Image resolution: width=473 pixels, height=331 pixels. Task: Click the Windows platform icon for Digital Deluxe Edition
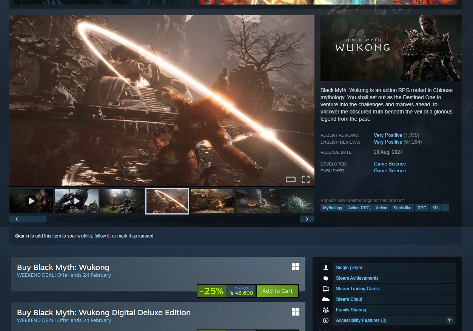(x=295, y=311)
